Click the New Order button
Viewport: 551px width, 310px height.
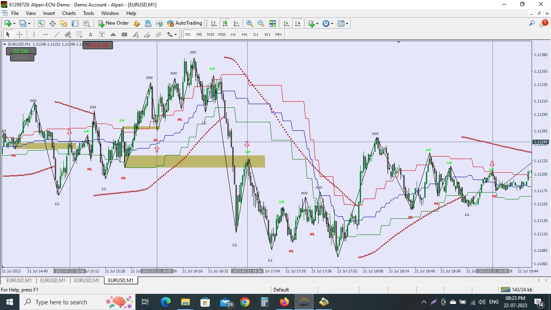[x=113, y=23]
